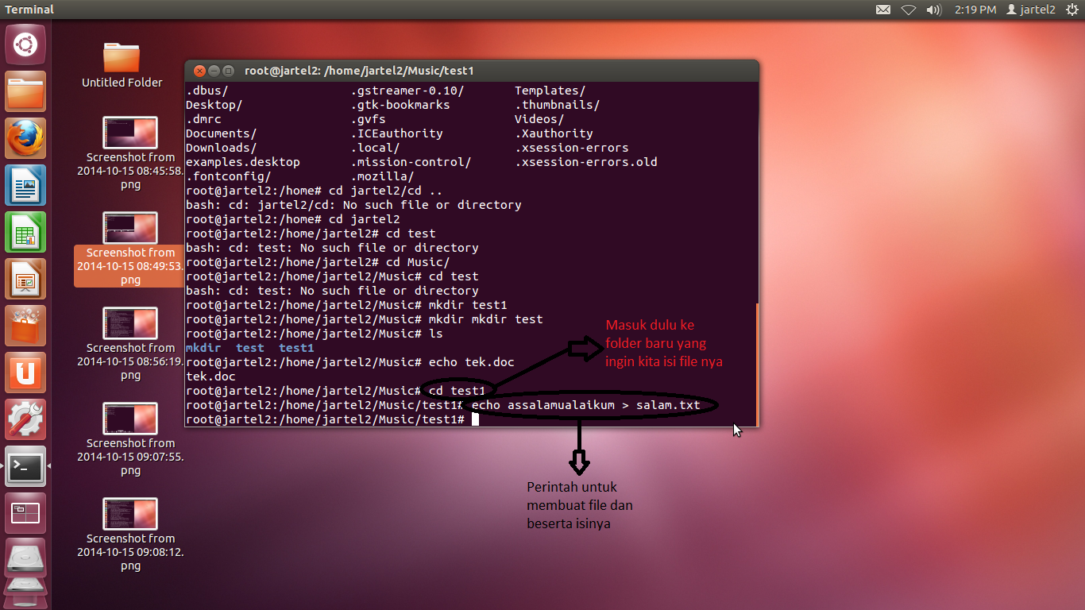Click 'Videos/' in the listing
Image resolution: width=1085 pixels, height=610 pixels.
point(539,119)
